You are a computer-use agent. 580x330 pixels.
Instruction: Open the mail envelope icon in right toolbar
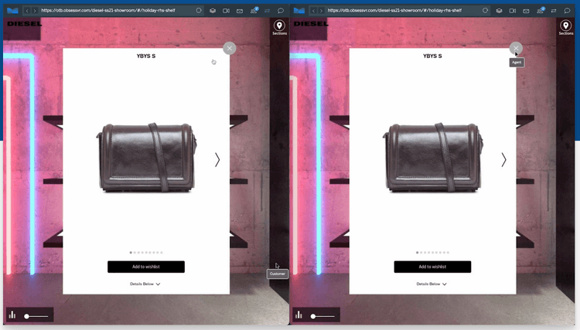tap(525, 11)
